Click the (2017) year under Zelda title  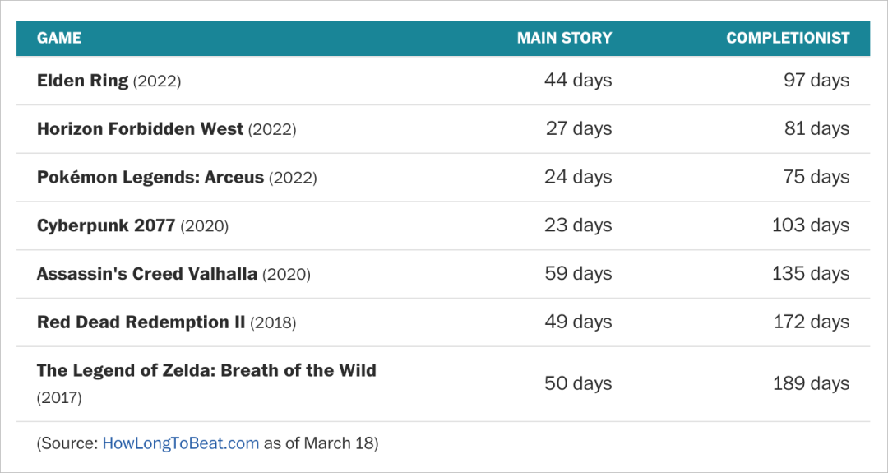pyautogui.click(x=59, y=398)
